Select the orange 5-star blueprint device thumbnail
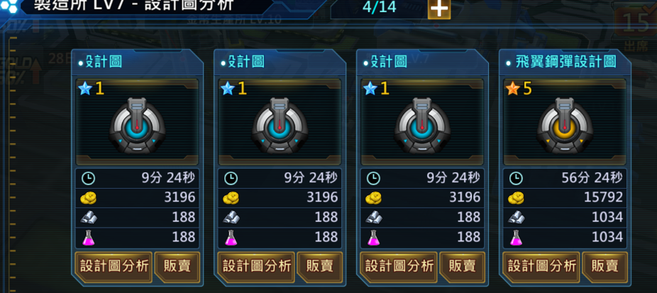The height and width of the screenshot is (293, 657). (x=565, y=126)
